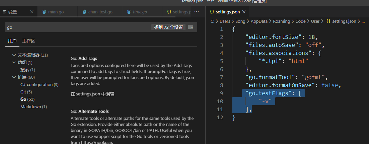Click the 找到 72 个设置 result count badge
The image size is (369, 144).
(168, 27)
